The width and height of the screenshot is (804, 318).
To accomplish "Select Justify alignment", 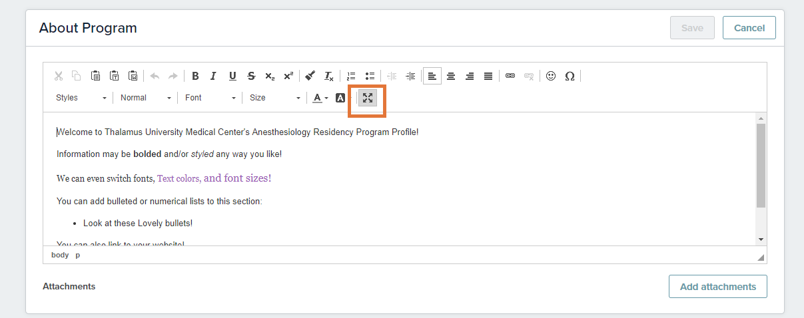I will (x=488, y=76).
